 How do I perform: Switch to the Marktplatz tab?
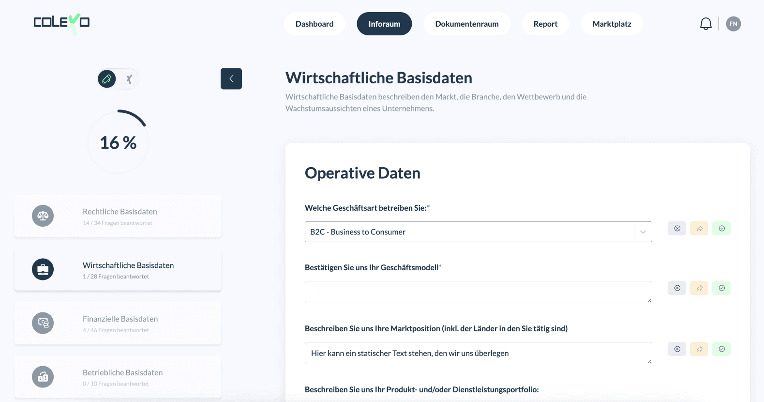[x=612, y=24]
